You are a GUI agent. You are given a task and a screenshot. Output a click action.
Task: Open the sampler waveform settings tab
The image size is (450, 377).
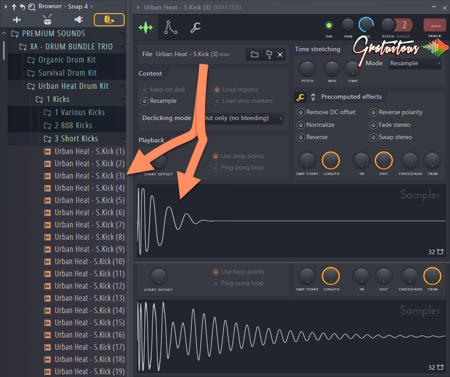(x=146, y=28)
